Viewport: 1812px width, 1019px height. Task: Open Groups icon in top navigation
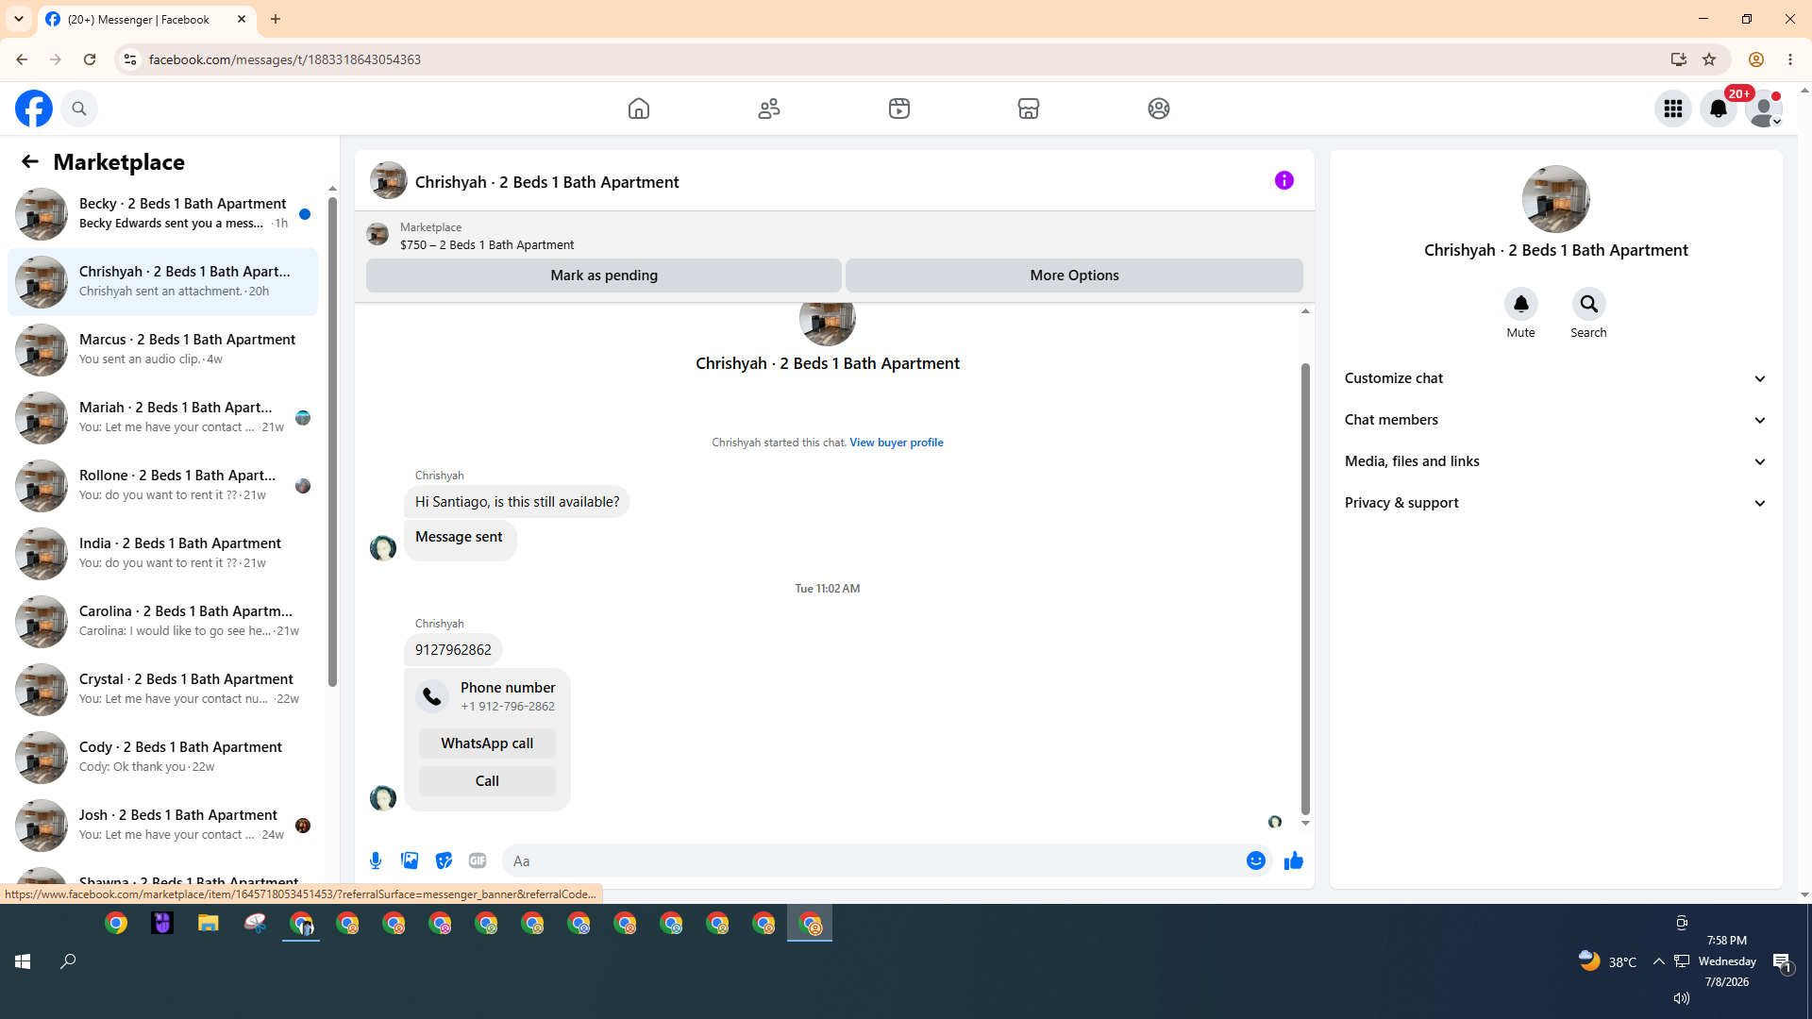[1159, 109]
